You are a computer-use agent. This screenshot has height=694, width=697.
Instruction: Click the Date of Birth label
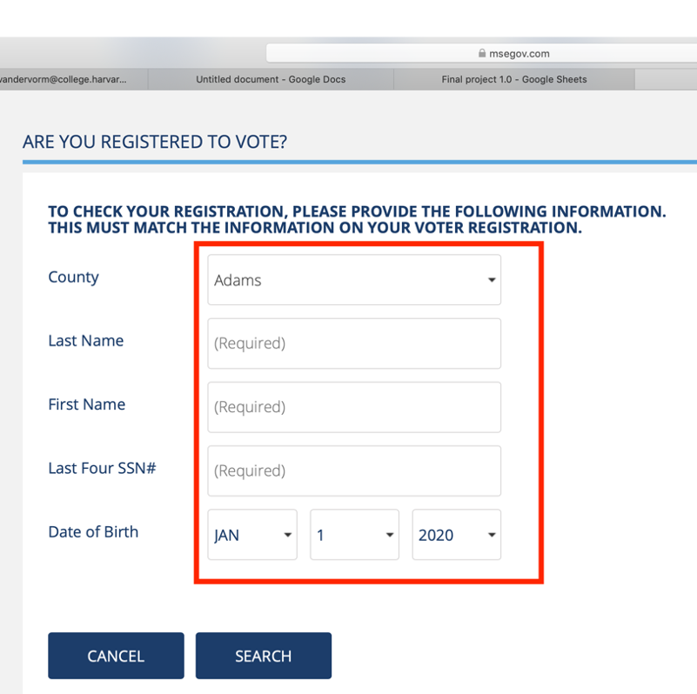pos(93,531)
